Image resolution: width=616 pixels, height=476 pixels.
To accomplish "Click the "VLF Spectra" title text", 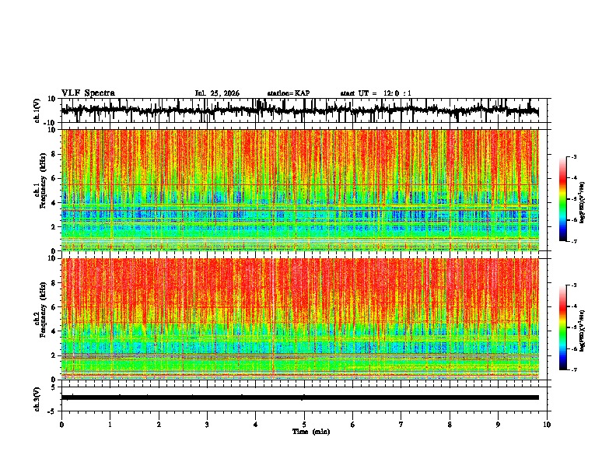I will pyautogui.click(x=88, y=93).
